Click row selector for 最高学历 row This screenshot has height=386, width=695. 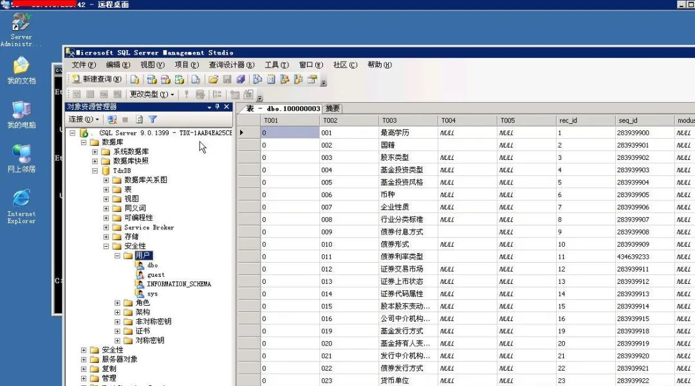(248, 133)
